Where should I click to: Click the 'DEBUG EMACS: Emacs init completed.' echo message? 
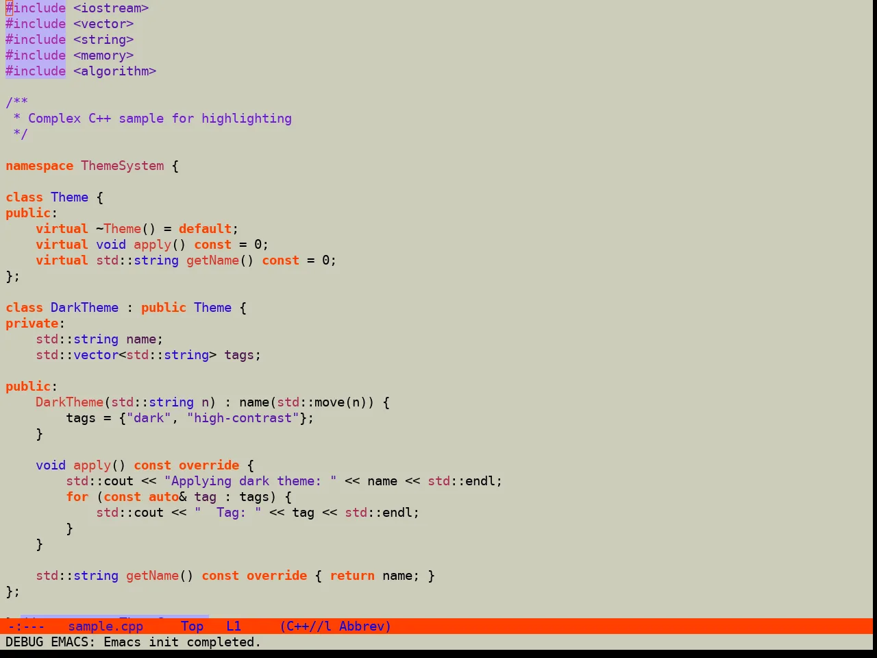(x=133, y=642)
